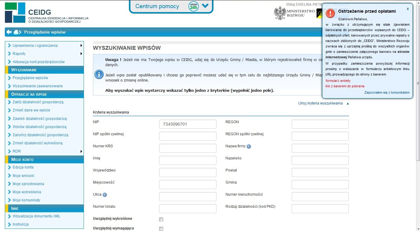Expand Uprawnienia i ograniczenia submenu arrow
The height and width of the screenshot is (231, 420).
tap(81, 46)
